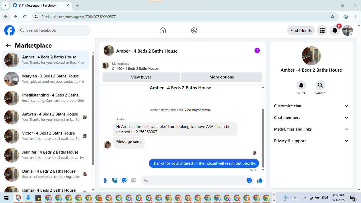Open the Friends/profile circle icon in top navigation
This screenshot has width=361, height=203.
tap(194, 30)
